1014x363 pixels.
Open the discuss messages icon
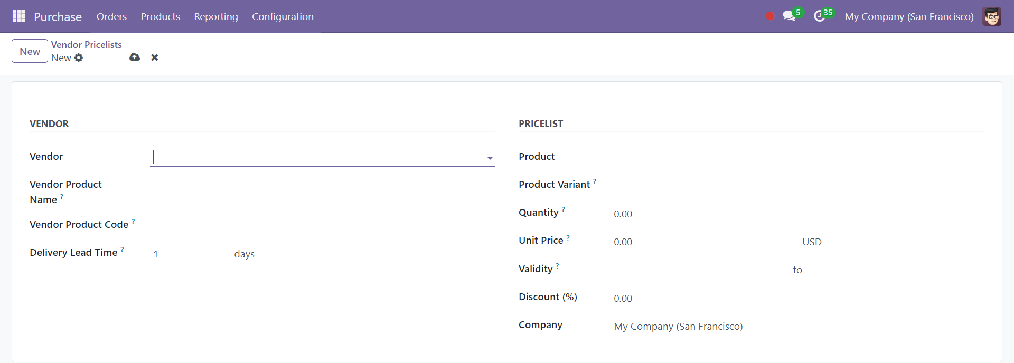click(790, 16)
